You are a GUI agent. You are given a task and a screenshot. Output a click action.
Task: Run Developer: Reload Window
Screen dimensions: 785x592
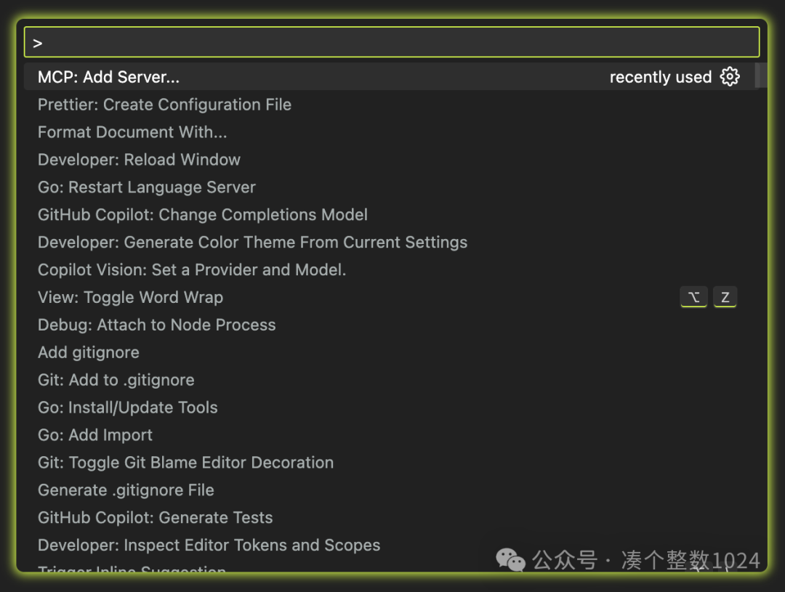[139, 160]
